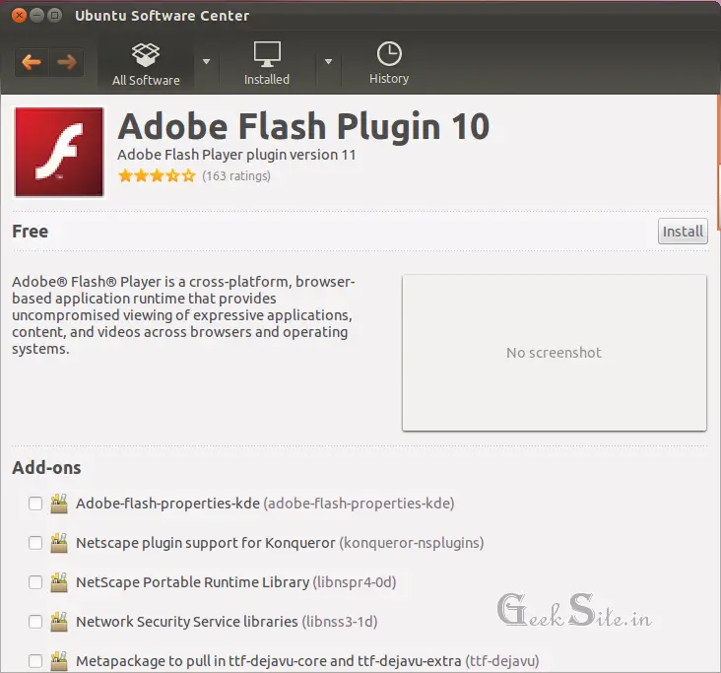
Task: Minimize the Ubuntu Software Center window
Action: pos(36,16)
